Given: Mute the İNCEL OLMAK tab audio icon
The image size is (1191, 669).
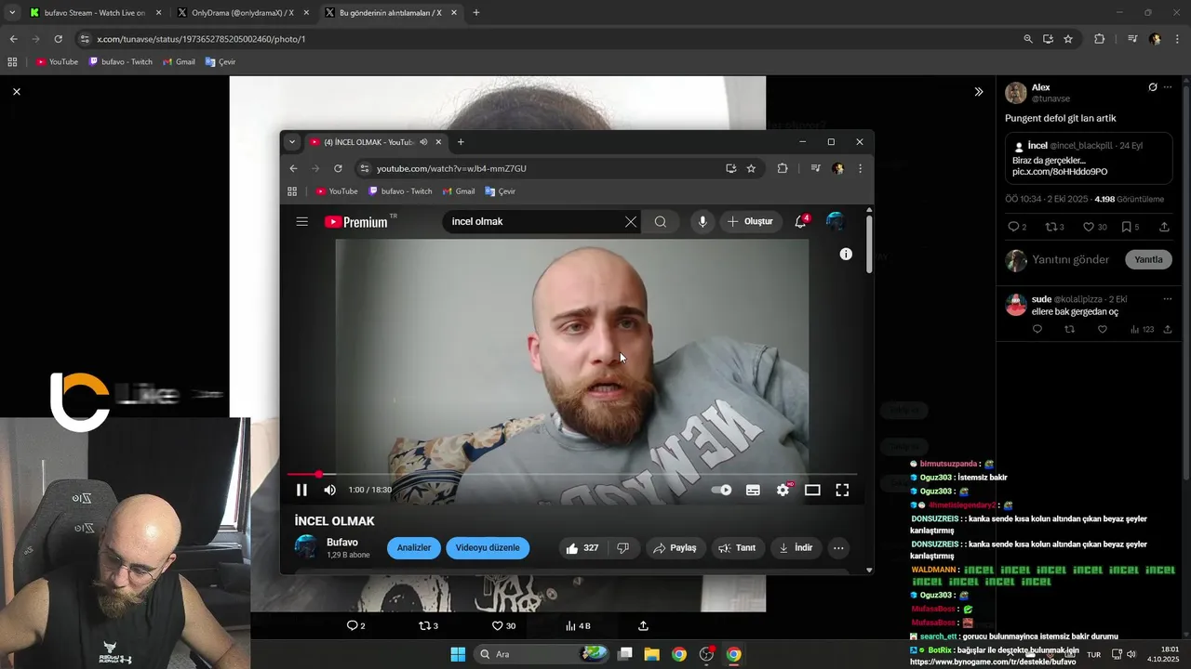Looking at the screenshot, I should (x=423, y=142).
